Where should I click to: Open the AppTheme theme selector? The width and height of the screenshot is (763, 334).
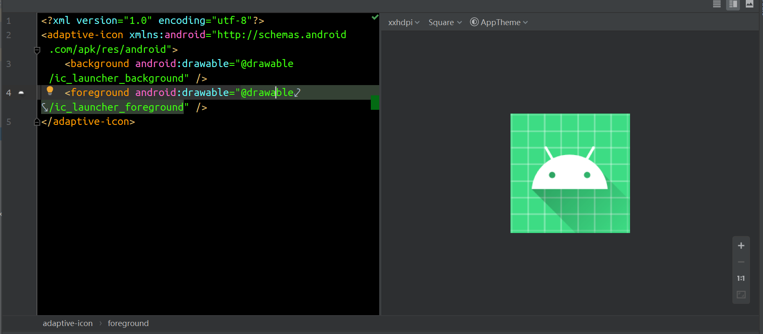click(x=499, y=23)
